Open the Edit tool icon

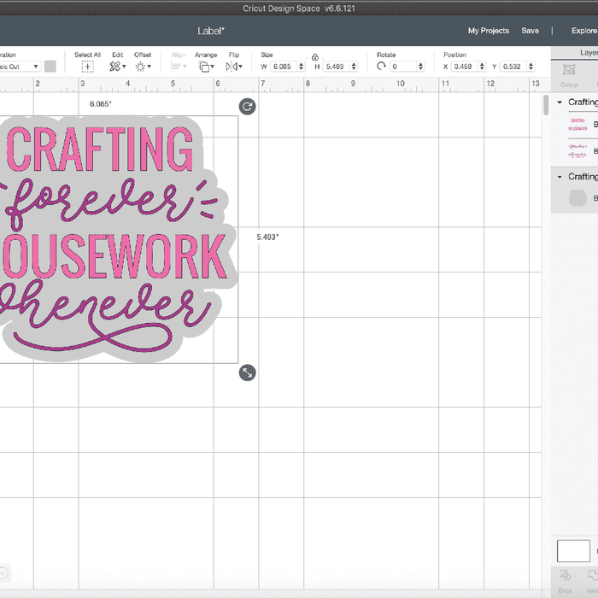click(x=114, y=67)
